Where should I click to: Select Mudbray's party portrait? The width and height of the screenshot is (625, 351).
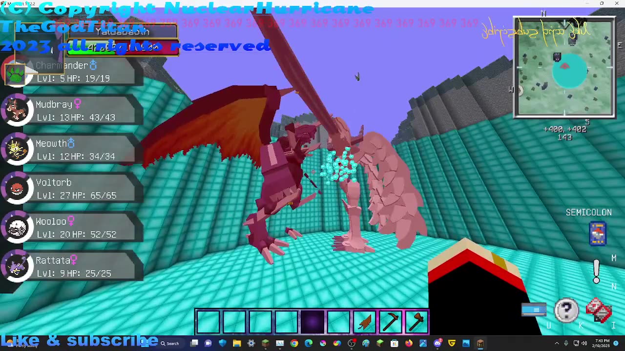pyautogui.click(x=17, y=111)
